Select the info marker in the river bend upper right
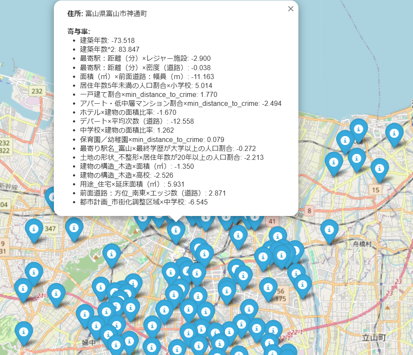413x355 pixels. [x=395, y=133]
